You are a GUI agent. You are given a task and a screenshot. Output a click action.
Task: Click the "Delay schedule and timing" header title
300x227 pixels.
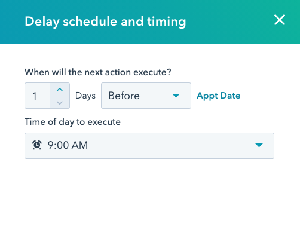[105, 22]
